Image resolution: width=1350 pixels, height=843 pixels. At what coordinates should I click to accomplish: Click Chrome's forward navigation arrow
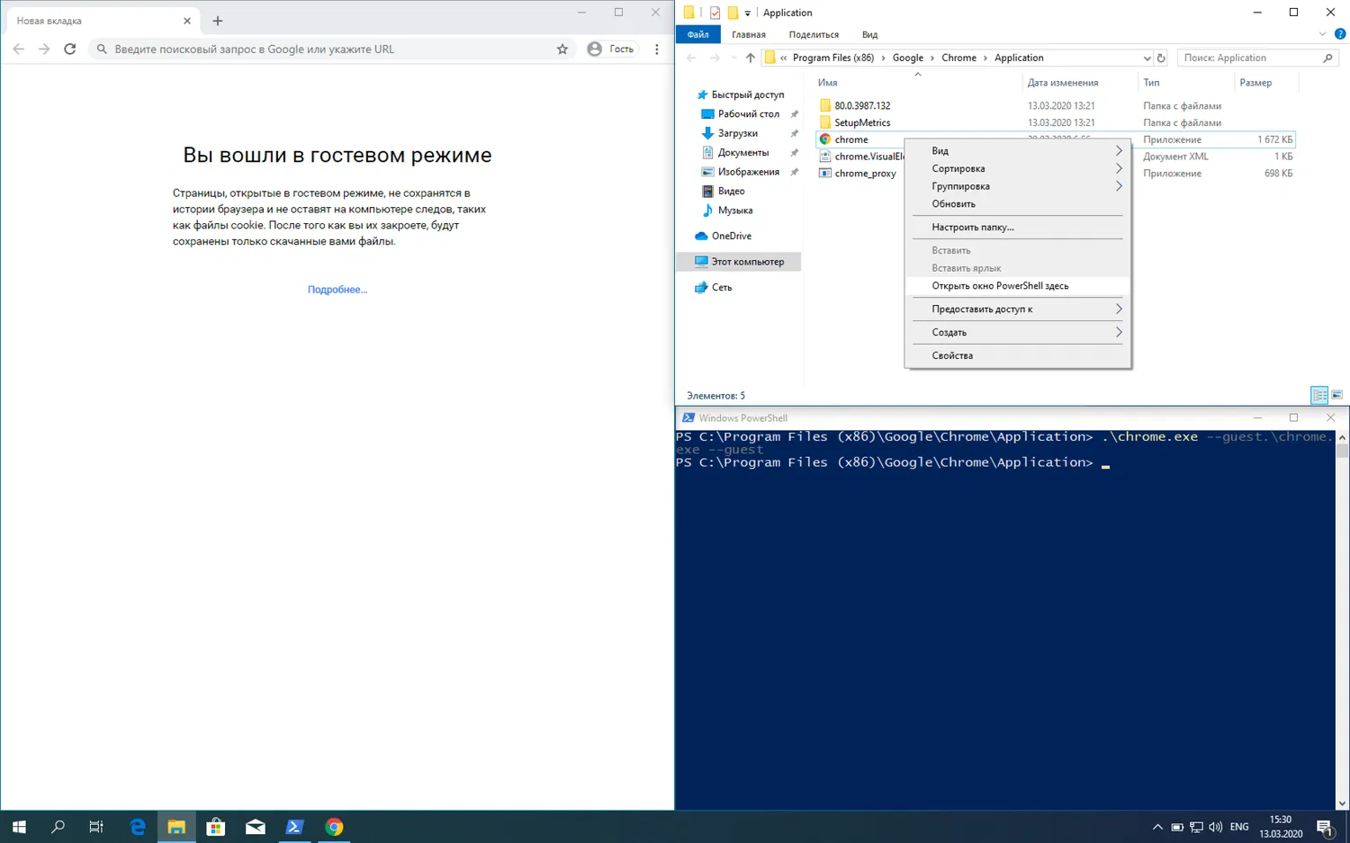[44, 49]
